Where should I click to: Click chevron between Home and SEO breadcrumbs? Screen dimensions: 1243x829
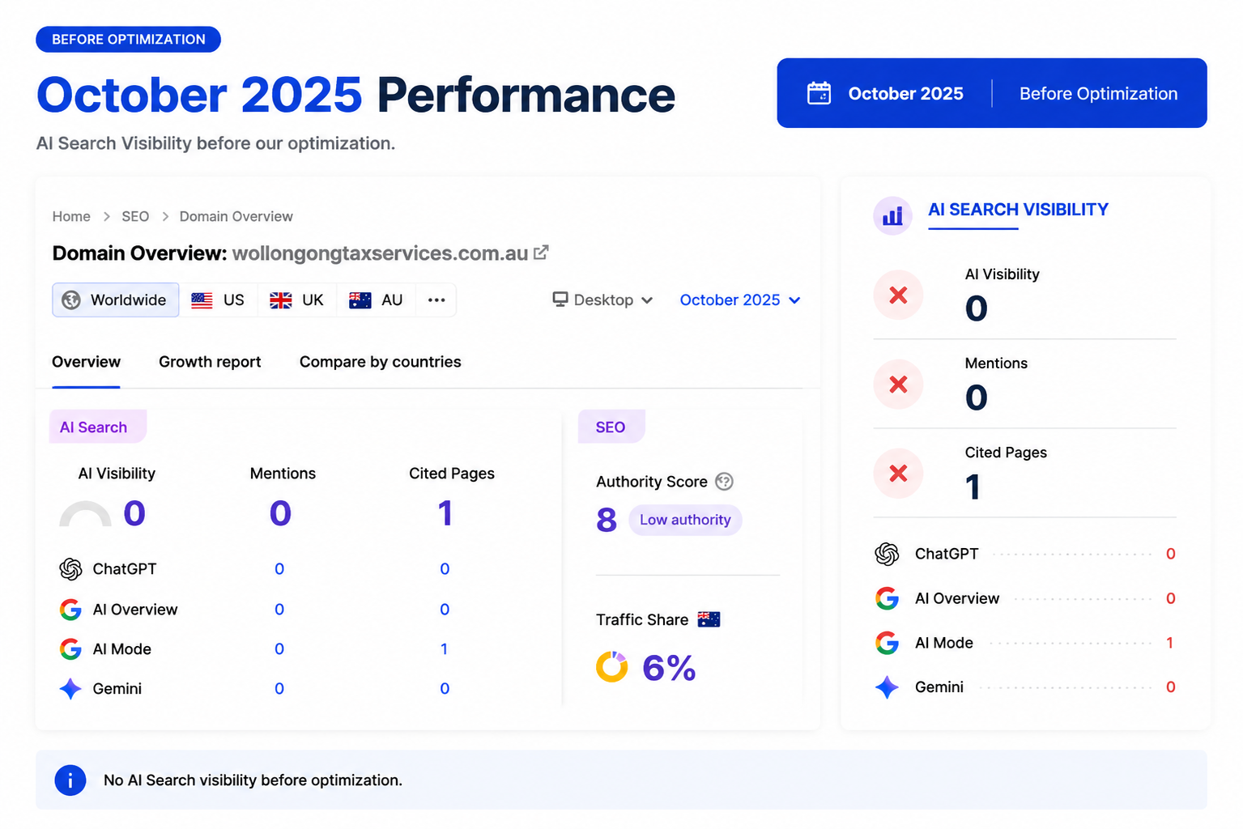pyautogui.click(x=106, y=217)
